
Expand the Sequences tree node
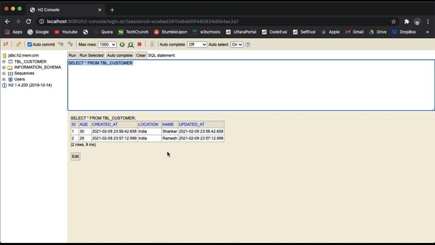click(4, 73)
